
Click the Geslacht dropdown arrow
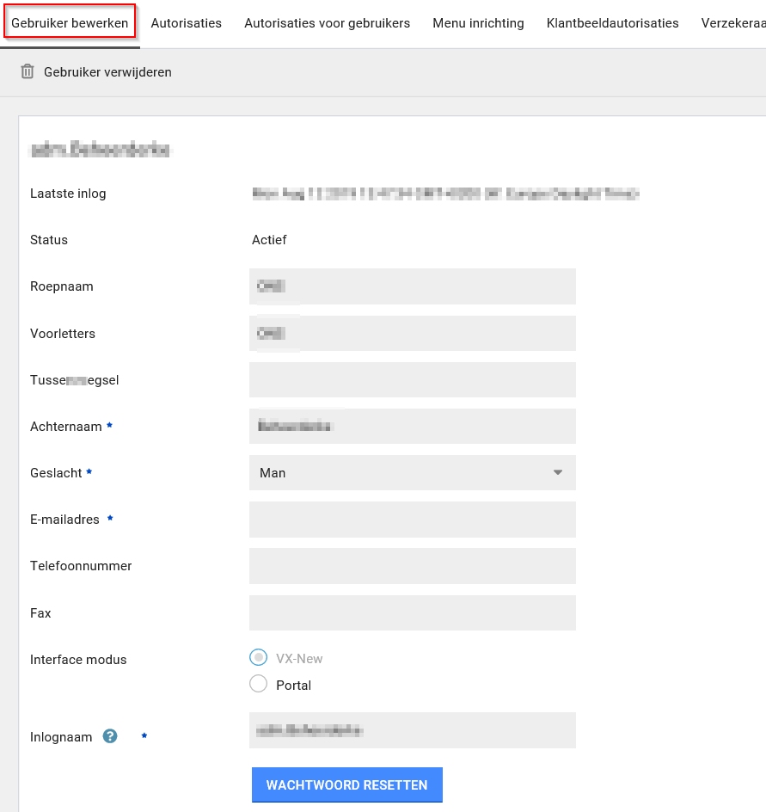558,473
